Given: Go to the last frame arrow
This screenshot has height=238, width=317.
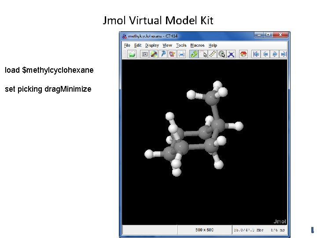Looking at the screenshot, I should (x=283, y=54).
